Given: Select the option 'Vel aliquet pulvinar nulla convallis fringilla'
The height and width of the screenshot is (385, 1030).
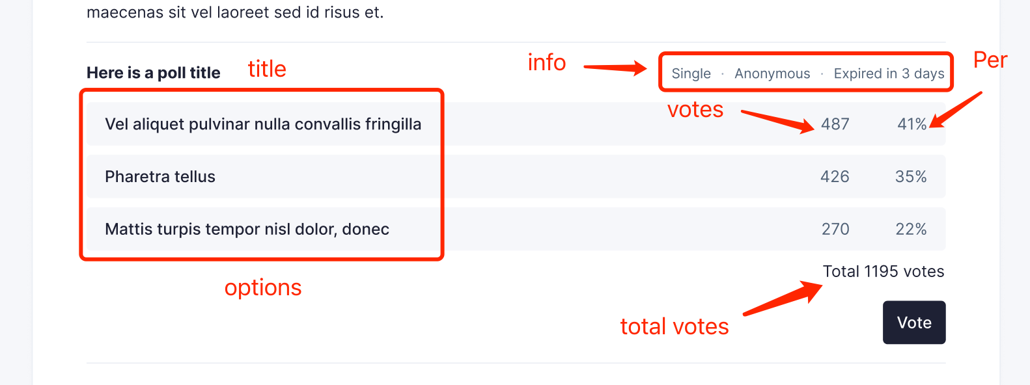Looking at the screenshot, I should [x=263, y=124].
